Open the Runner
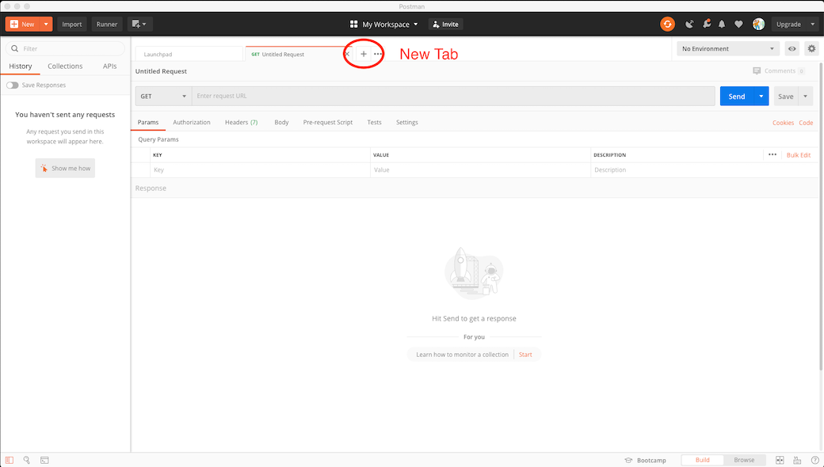Viewport: 824px width, 467px height. (107, 24)
